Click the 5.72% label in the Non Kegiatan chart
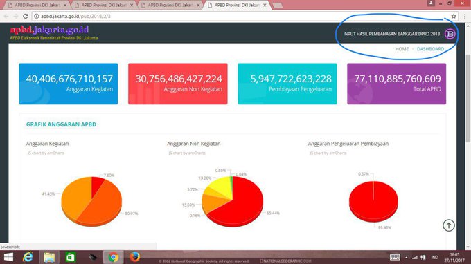 (193, 189)
